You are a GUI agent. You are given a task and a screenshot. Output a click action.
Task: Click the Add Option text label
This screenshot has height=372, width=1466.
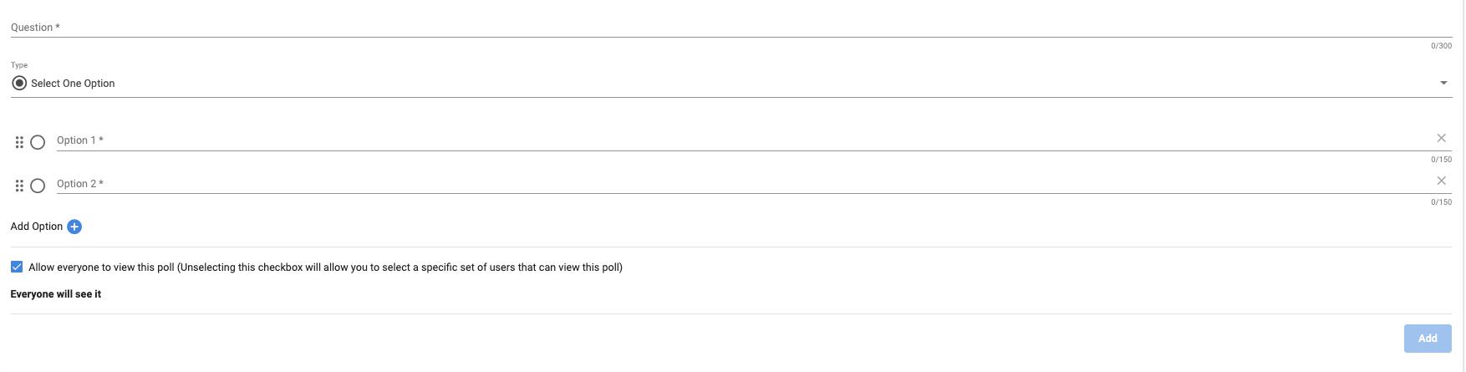[36, 227]
